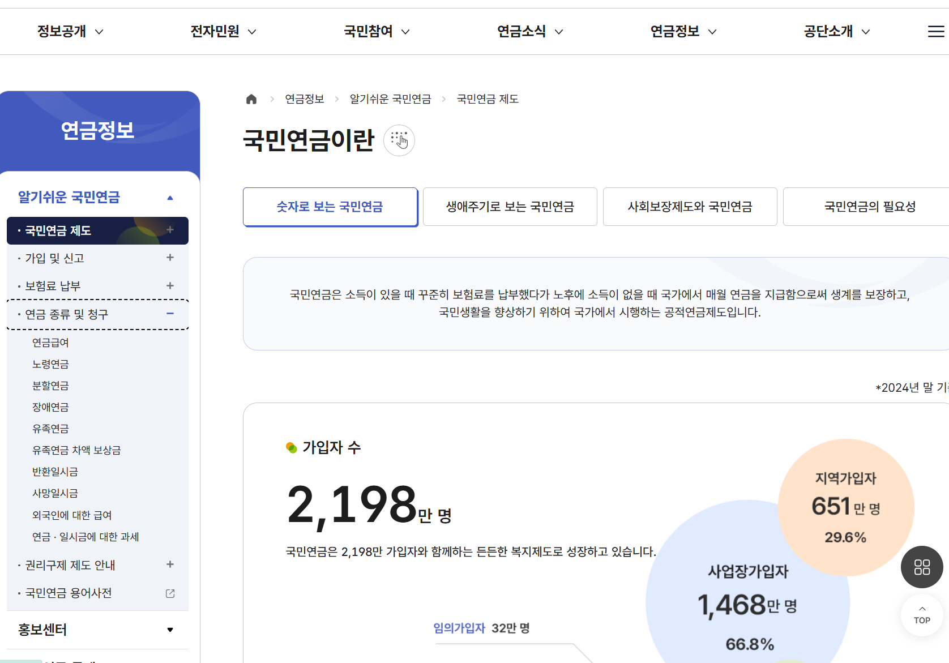The image size is (949, 663).
Task: Open 정보공개 top menu dropdown
Action: (70, 31)
